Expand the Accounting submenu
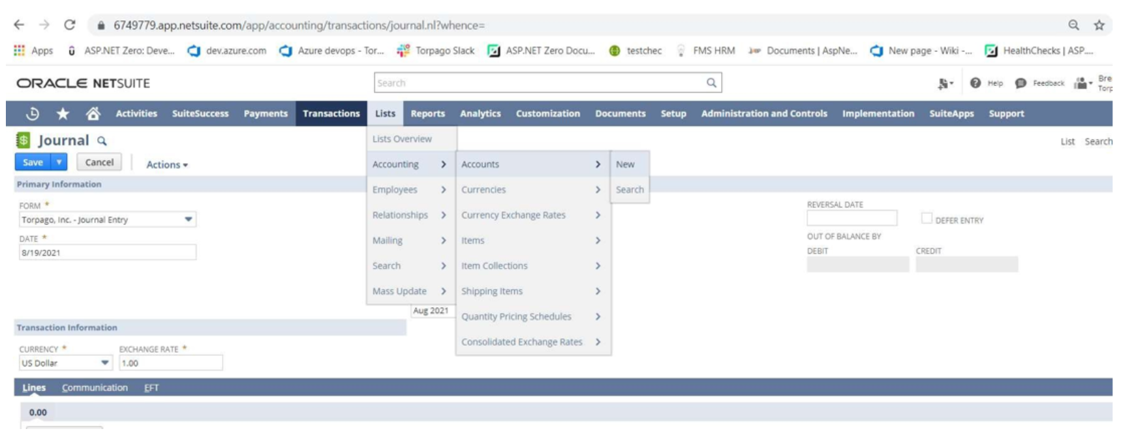Image resolution: width=1134 pixels, height=446 pixels. click(x=410, y=164)
